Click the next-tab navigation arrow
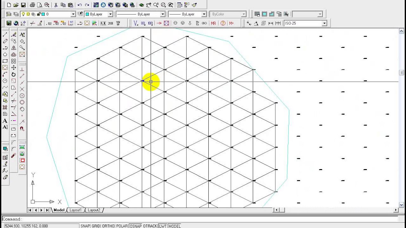 click(x=42, y=210)
